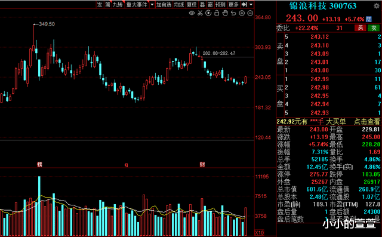Screen dimensions: 382x237
Task: Open settings gear beside stock name
Action: [x=377, y=6]
